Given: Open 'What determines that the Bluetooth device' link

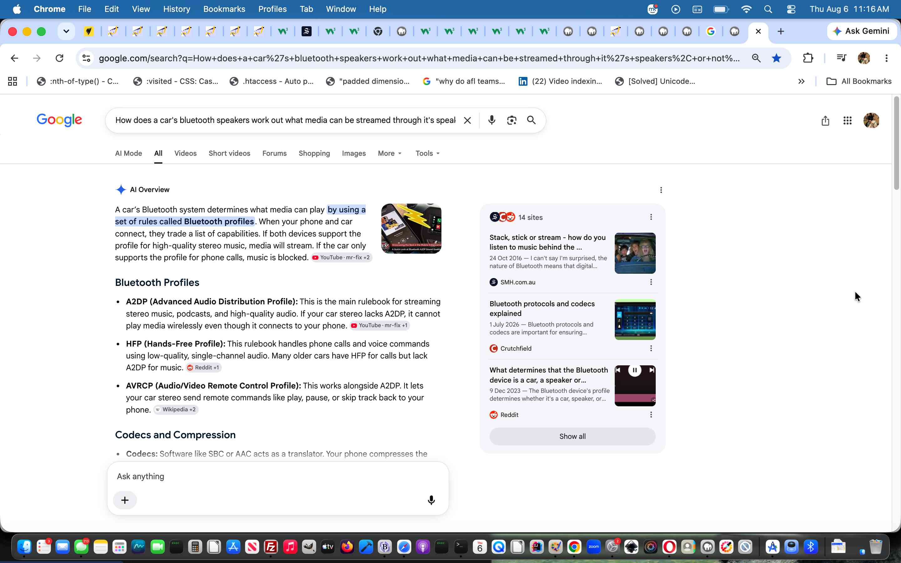Looking at the screenshot, I should (x=548, y=375).
